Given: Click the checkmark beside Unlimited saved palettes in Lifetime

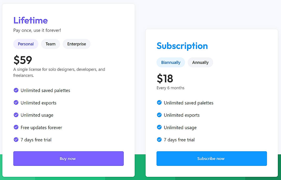Looking at the screenshot, I should [16, 90].
